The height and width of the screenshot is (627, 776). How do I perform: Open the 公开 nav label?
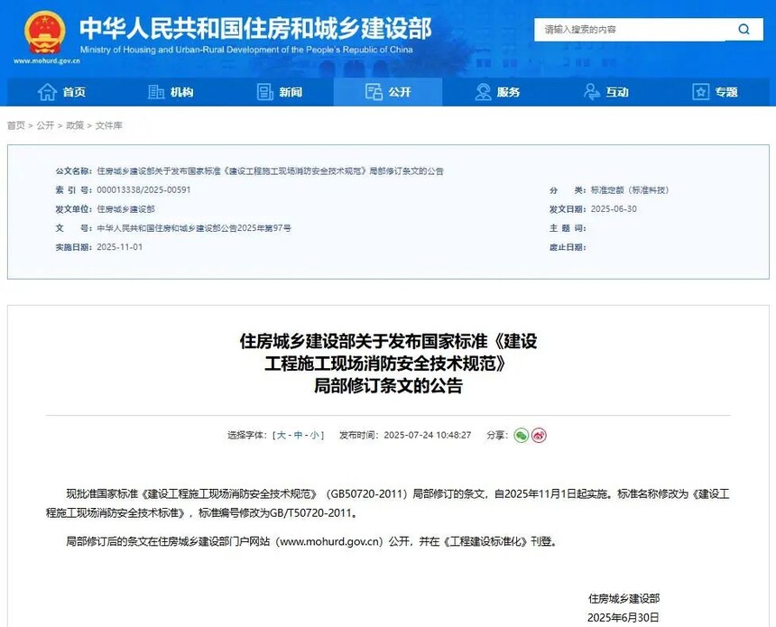[x=400, y=92]
